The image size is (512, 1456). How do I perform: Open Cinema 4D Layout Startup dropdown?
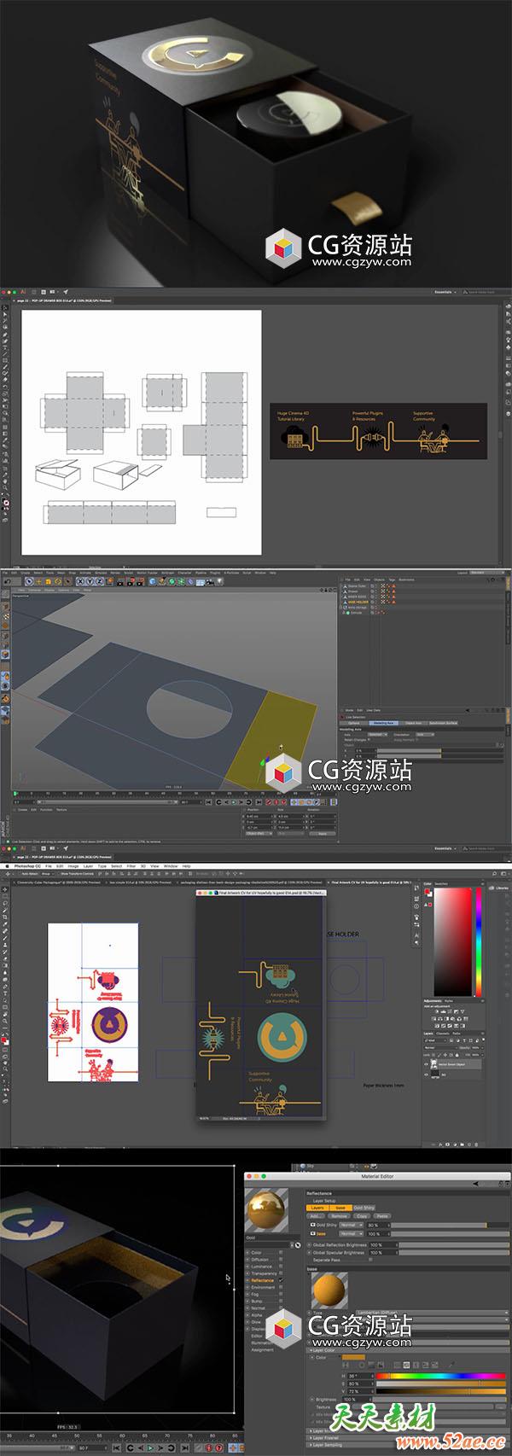pyautogui.click(x=486, y=573)
